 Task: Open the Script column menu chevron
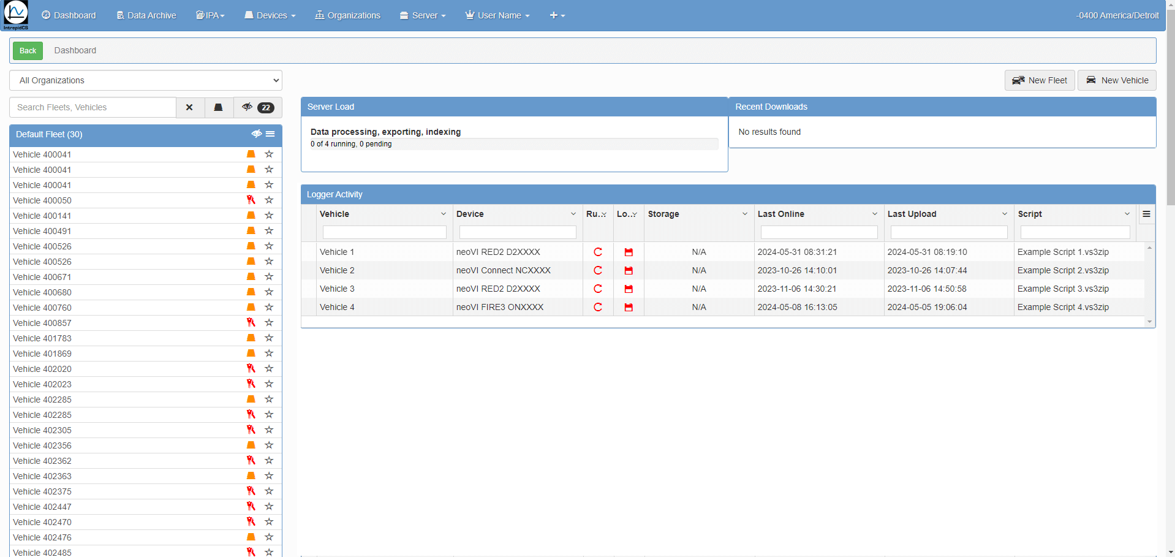tap(1127, 214)
